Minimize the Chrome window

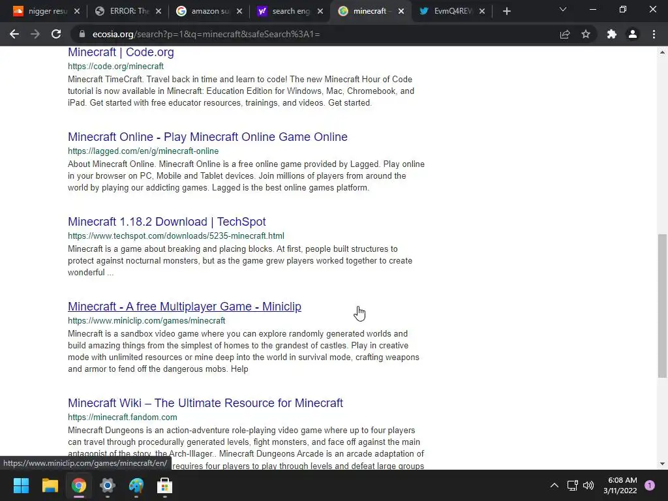point(593,9)
